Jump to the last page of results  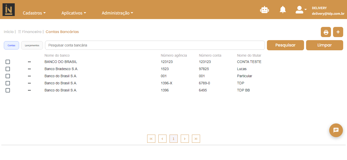click(x=196, y=139)
